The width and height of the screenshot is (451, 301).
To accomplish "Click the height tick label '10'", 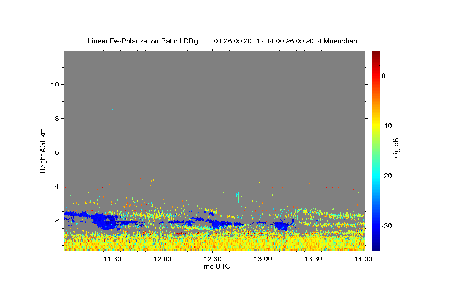I will coord(55,85).
